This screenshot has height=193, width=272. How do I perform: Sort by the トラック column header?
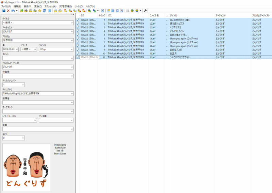(102, 15)
